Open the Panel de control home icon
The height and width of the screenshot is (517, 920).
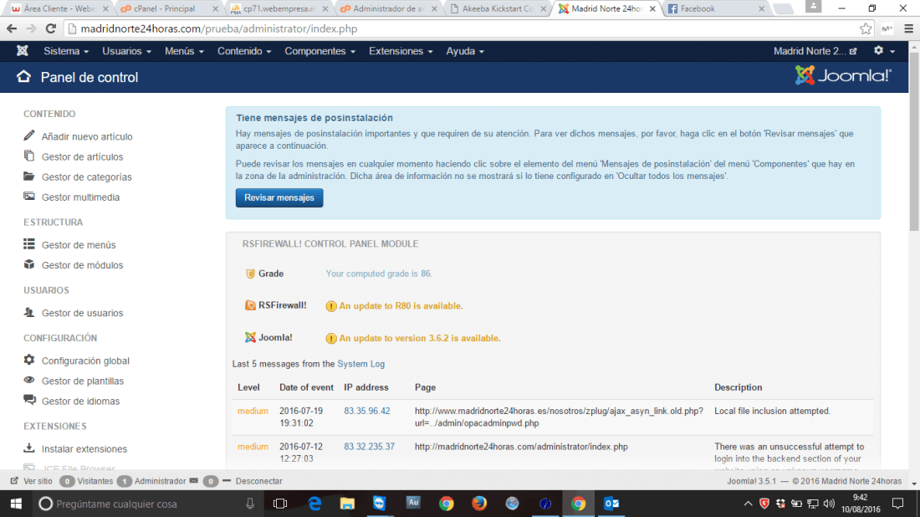(x=23, y=77)
